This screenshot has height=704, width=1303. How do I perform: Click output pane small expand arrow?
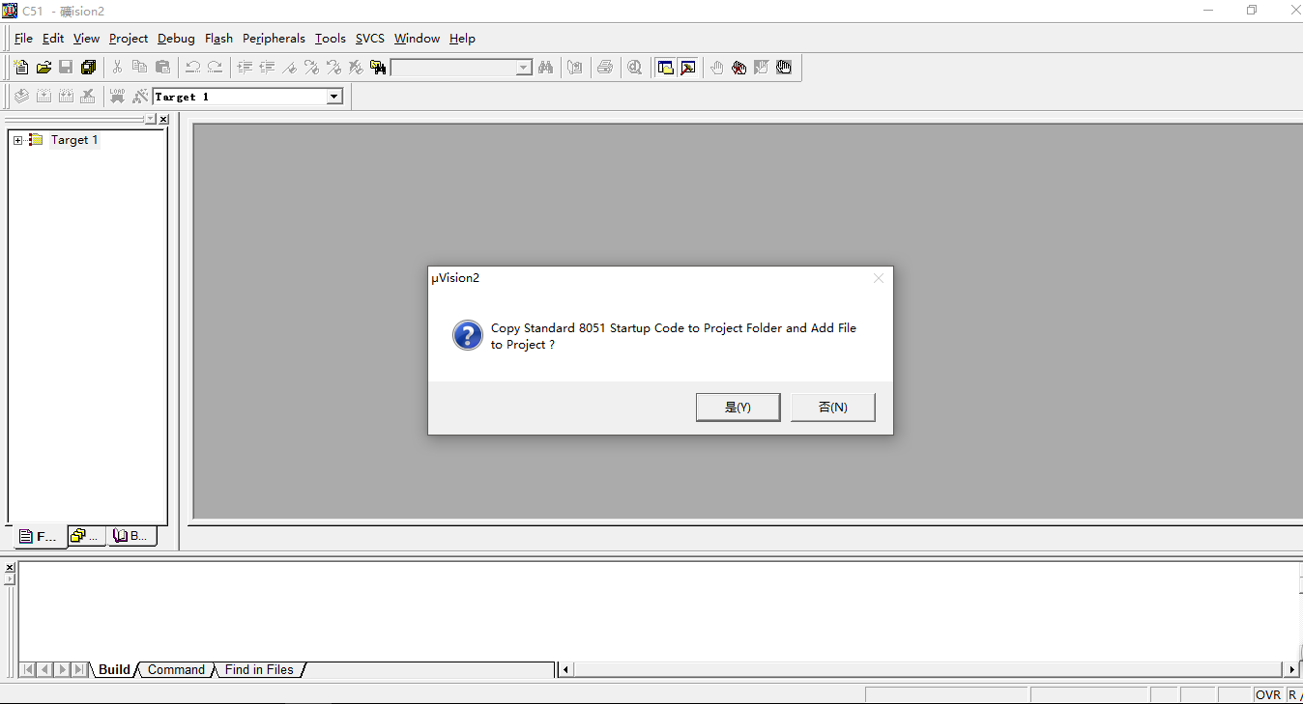[x=10, y=579]
